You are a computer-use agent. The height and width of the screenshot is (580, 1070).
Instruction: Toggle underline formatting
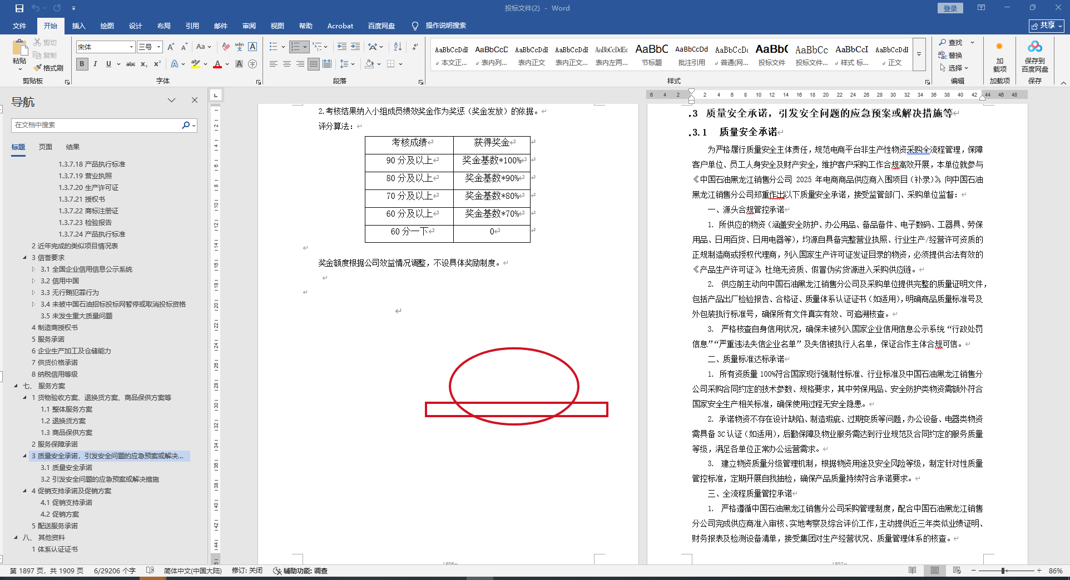click(108, 64)
